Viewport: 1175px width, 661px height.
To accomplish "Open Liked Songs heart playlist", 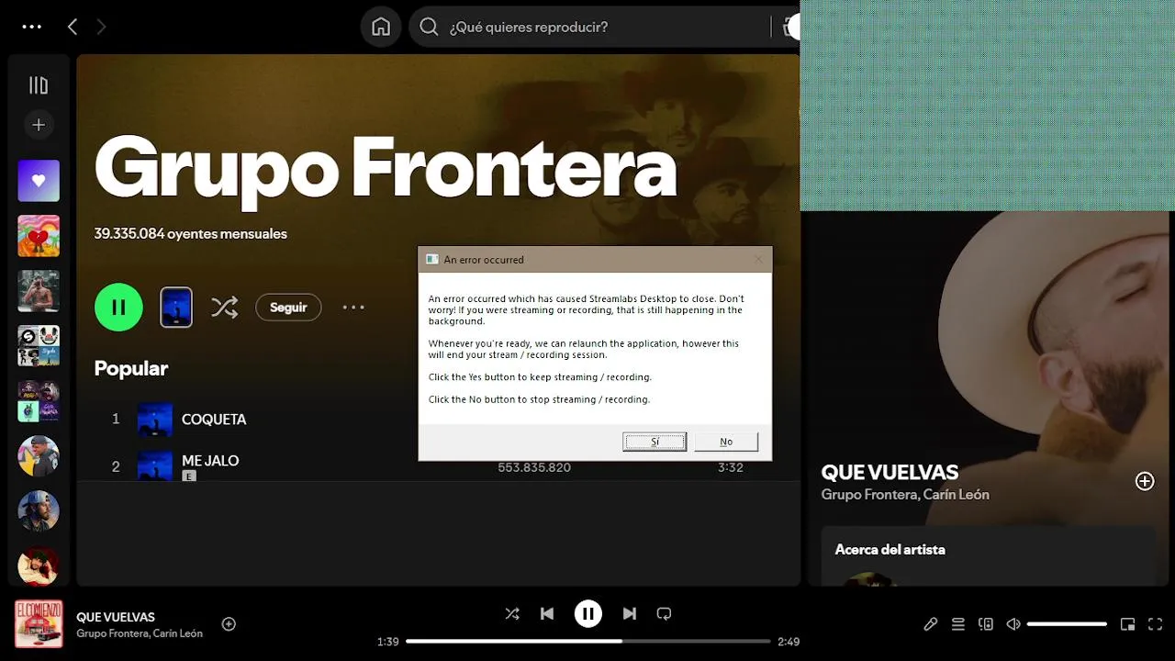I will coord(39,181).
